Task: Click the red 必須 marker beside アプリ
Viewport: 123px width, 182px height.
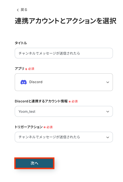Action: click(30, 69)
